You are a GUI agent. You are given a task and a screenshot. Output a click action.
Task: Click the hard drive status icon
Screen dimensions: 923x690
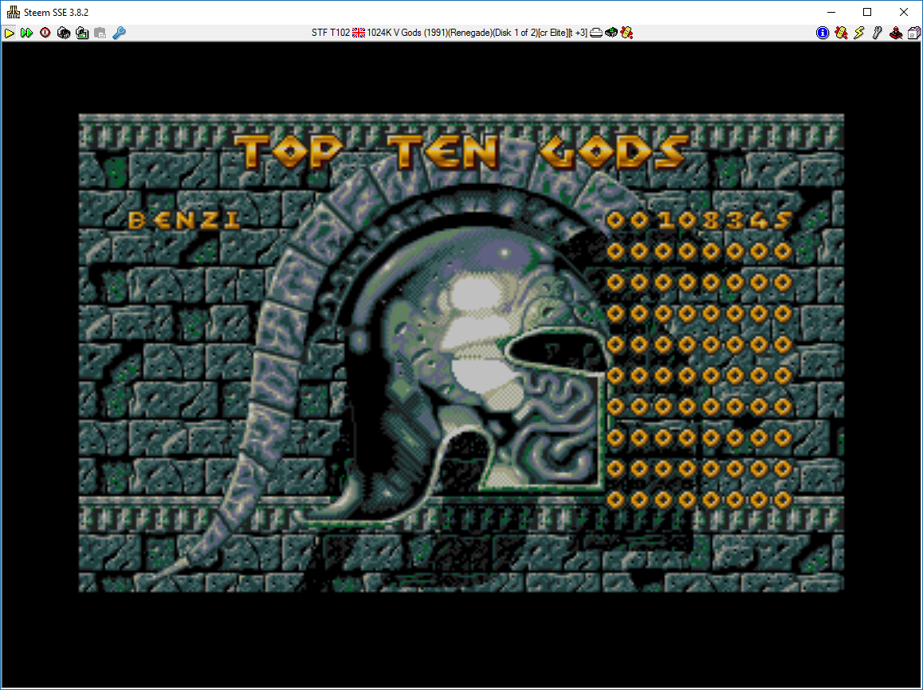click(x=595, y=33)
